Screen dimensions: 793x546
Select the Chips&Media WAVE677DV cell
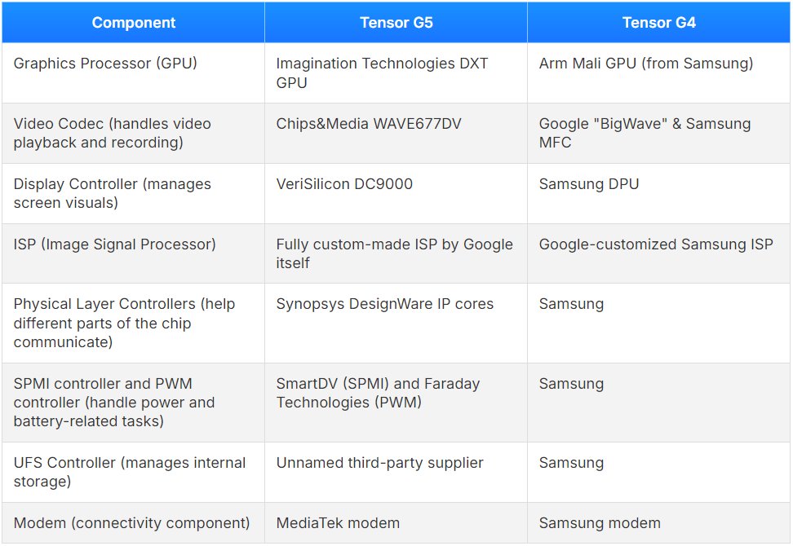point(367,124)
